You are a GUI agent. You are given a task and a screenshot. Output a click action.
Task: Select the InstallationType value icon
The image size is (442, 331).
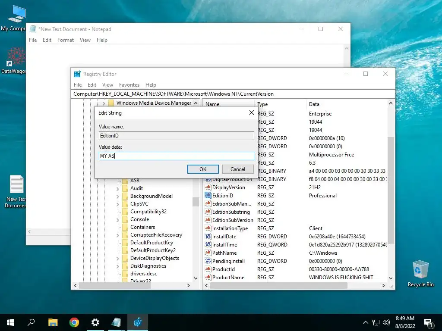click(208, 228)
